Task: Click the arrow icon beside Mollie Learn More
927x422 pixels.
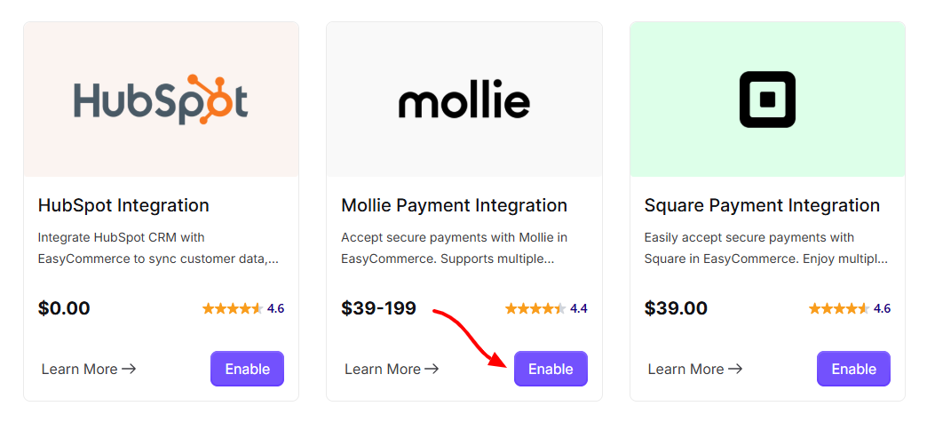Action: (x=432, y=370)
